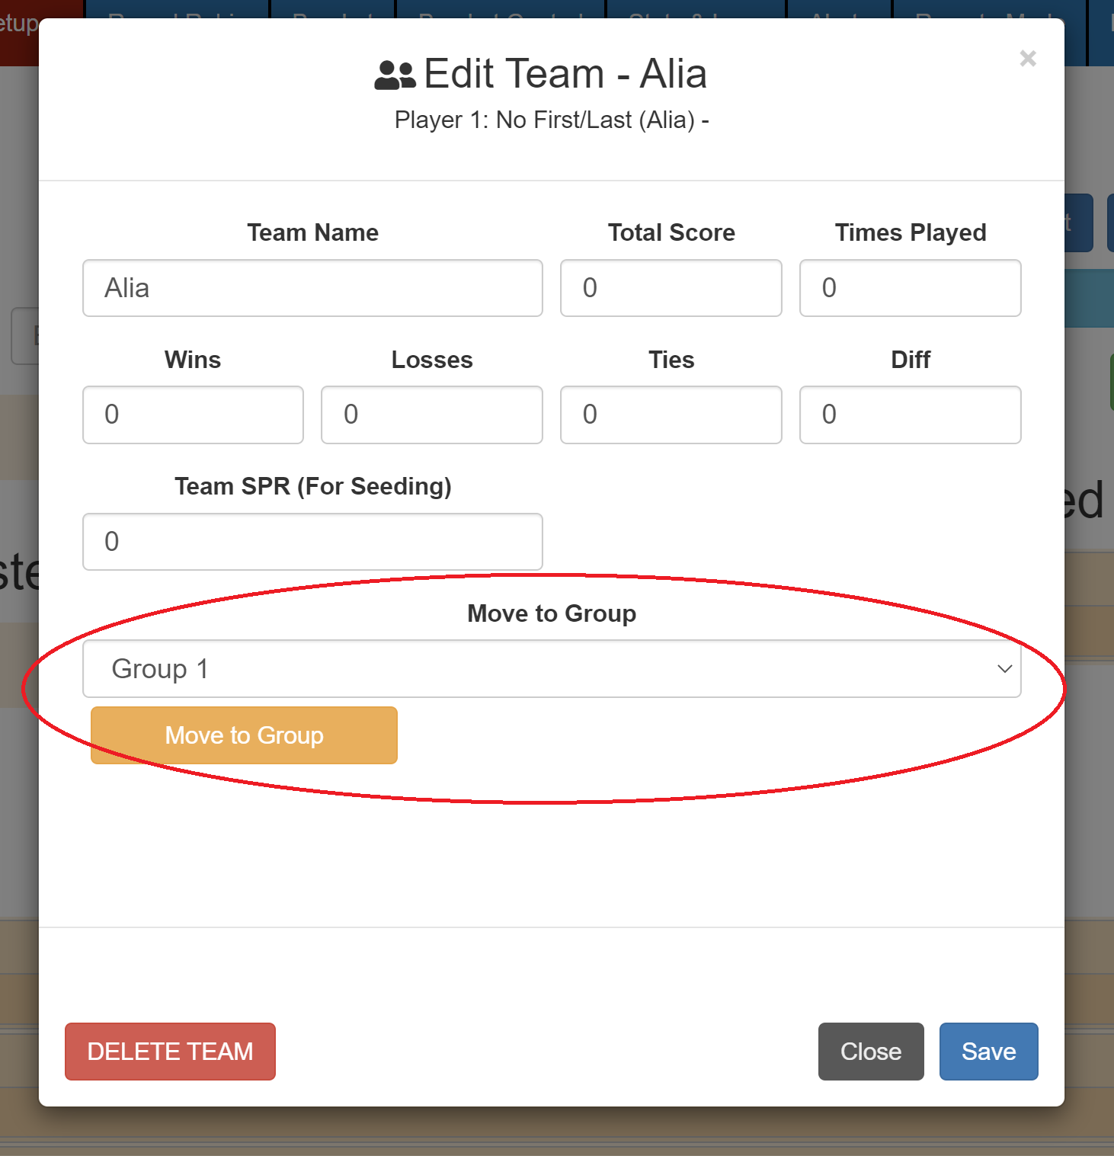Select the Diff input field
The height and width of the screenshot is (1159, 1114).
[910, 415]
